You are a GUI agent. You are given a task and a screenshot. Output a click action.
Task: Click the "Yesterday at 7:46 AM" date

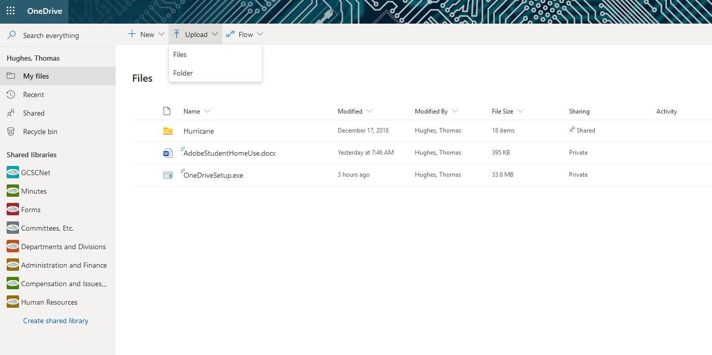click(366, 153)
